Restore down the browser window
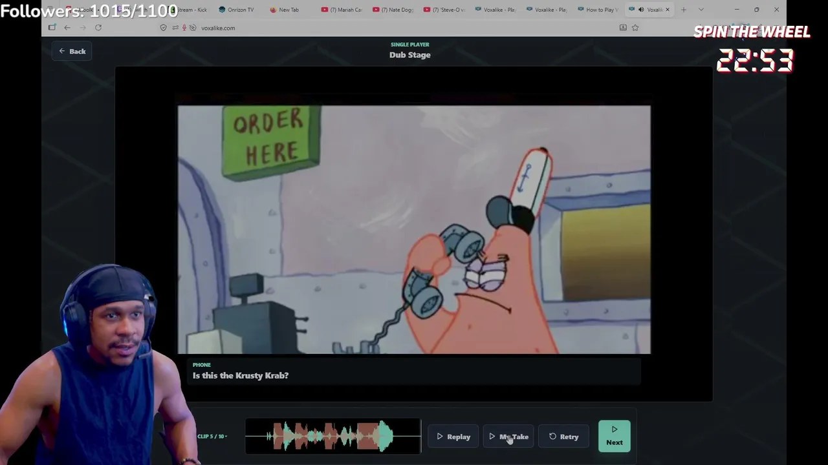 click(x=757, y=10)
